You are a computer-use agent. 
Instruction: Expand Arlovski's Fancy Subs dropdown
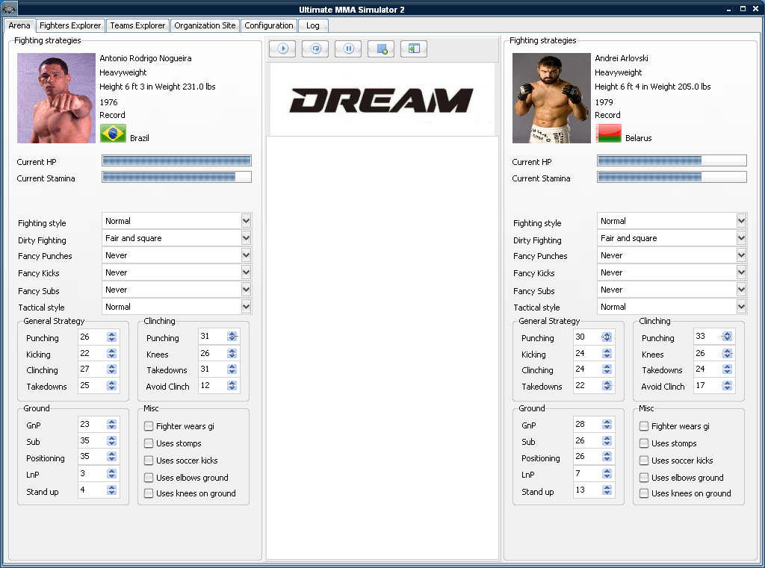coord(741,290)
